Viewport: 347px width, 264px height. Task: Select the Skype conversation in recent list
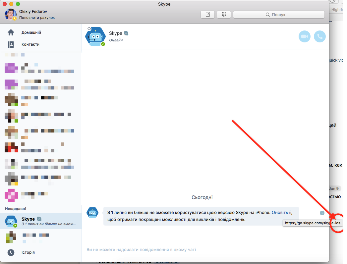click(x=41, y=221)
